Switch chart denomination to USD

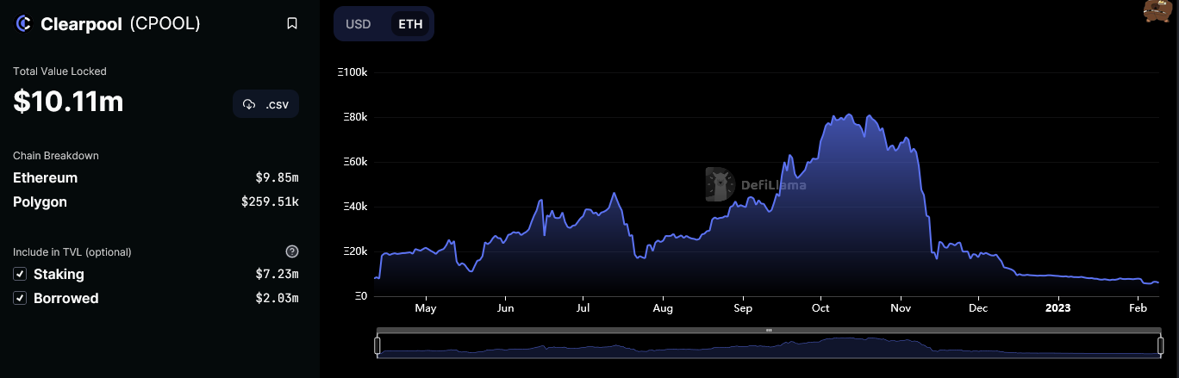tap(359, 24)
